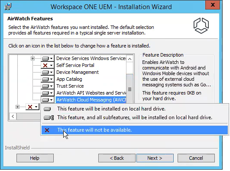Screen dimensions: 230x171
Task: Select AirWatch API Websites and Services feature
Action: (91, 93)
